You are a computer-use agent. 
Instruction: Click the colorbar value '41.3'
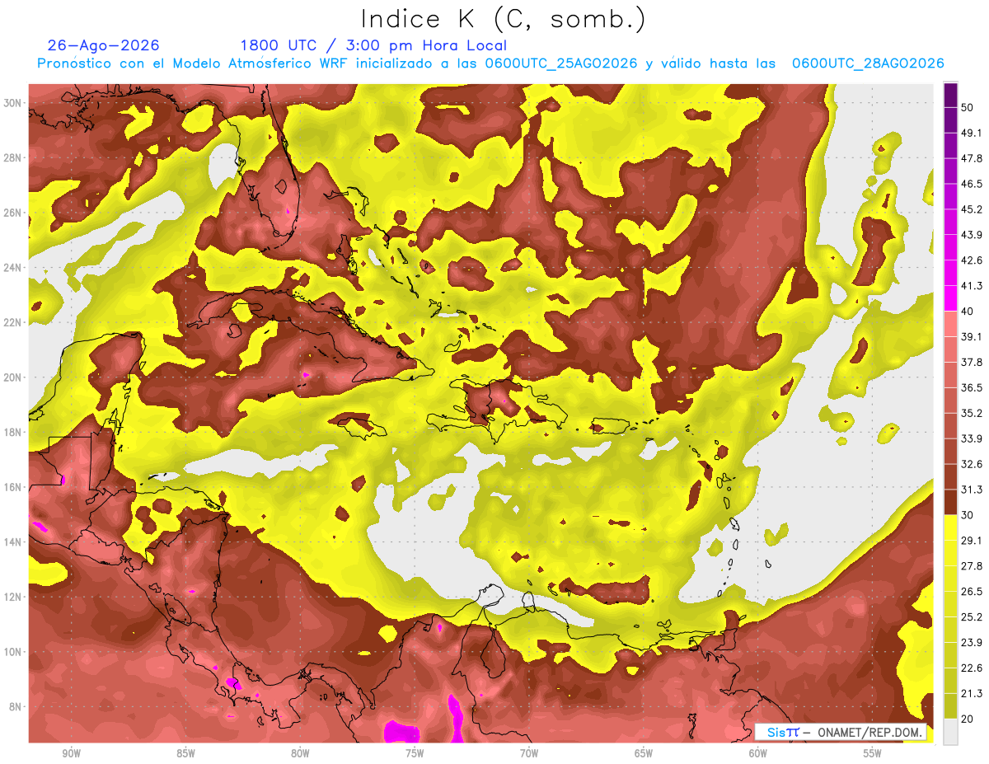pos(972,286)
